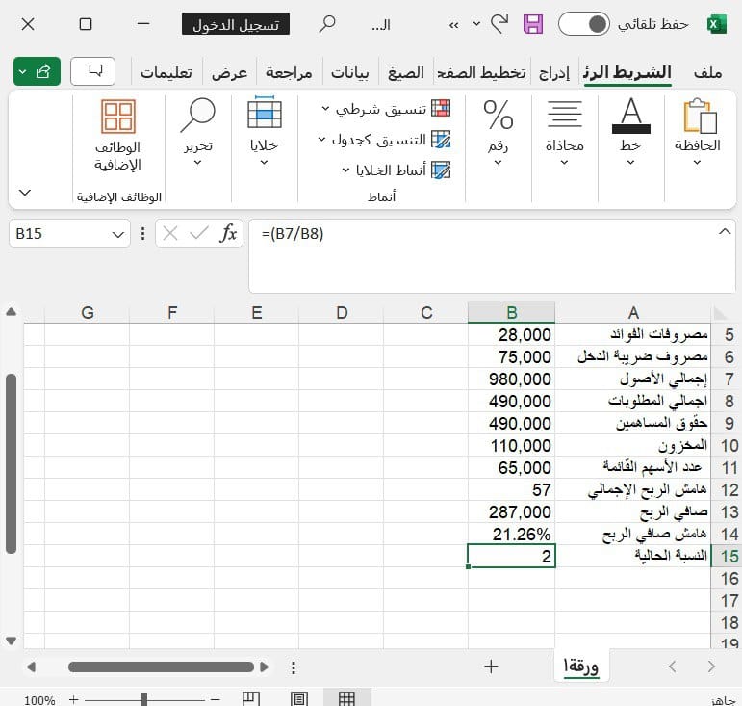Switch to the Home tab (الشريط الرئيسي)
Viewport: 742px width, 706px height.
627,72
